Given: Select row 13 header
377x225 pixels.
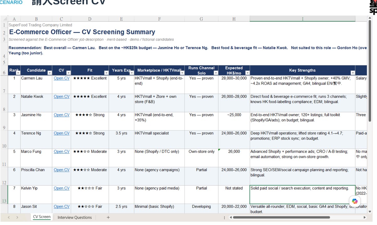Looking at the screenshot, I should 4,195.
